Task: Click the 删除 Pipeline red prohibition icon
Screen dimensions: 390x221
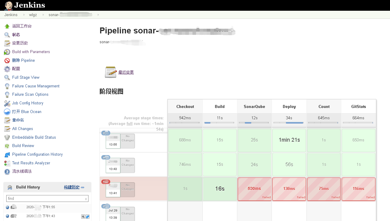Action: coord(7,61)
